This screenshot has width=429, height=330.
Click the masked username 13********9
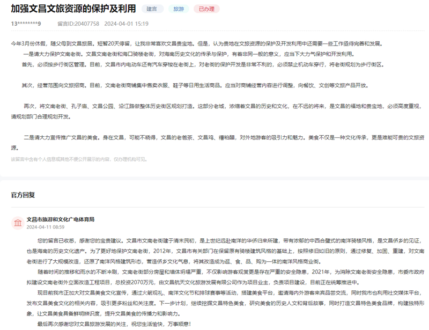point(26,24)
